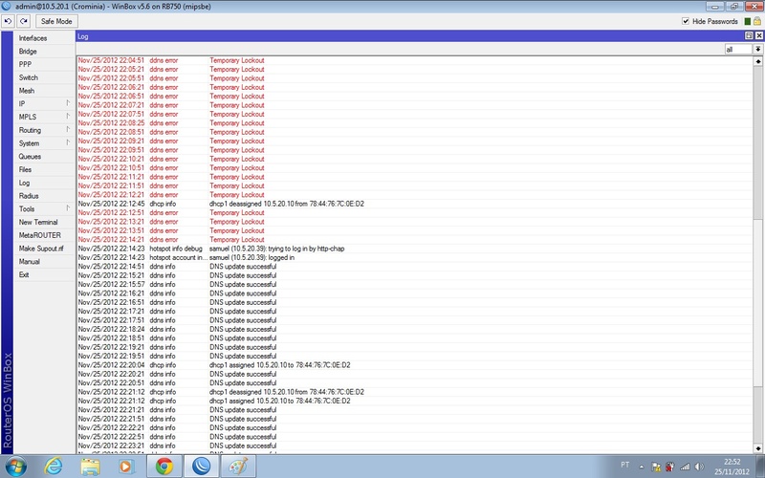Select first DNS update successful entry 22:14:51
Image resolution: width=765 pixels, height=478 pixels.
[414, 267]
